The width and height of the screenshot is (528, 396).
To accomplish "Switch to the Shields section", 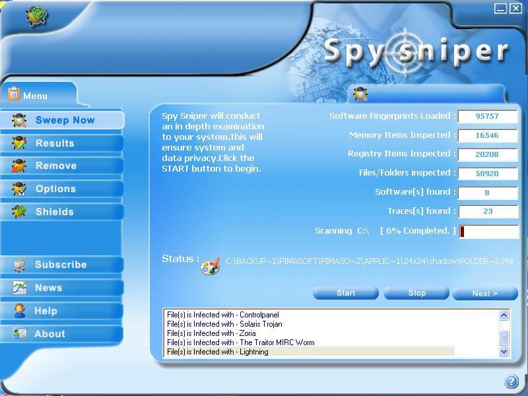I will pos(61,212).
